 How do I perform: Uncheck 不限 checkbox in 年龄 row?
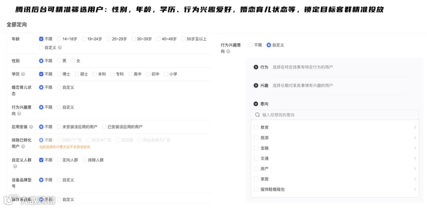(41, 39)
